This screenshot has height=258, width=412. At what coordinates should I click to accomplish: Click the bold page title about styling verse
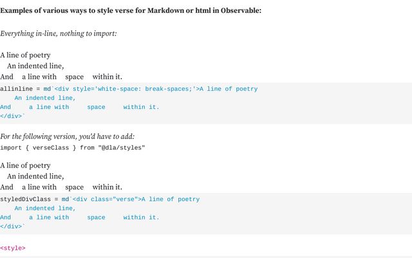point(131,10)
